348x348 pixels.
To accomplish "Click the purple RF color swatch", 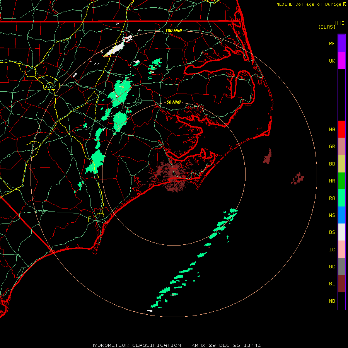I will [x=341, y=43].
